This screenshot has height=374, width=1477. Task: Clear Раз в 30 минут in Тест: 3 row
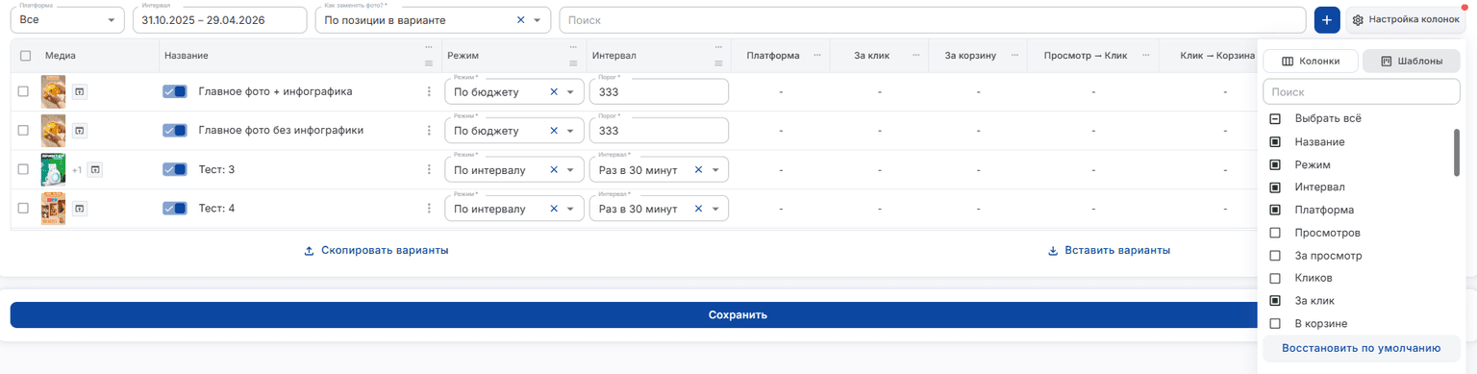click(x=699, y=170)
